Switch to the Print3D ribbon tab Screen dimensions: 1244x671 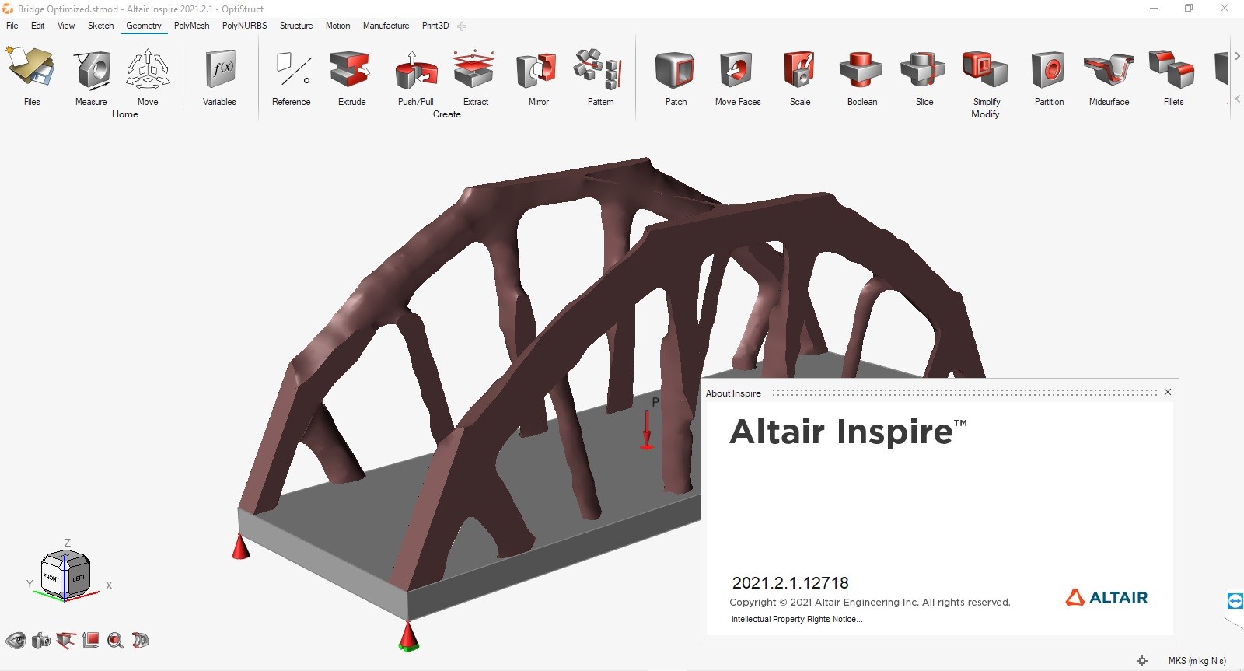coord(435,26)
